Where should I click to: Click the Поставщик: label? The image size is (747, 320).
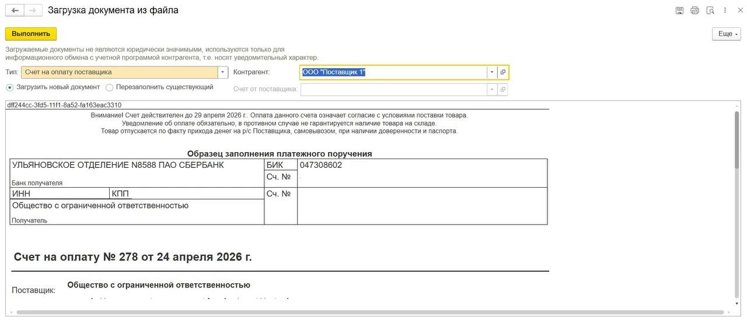pos(34,290)
